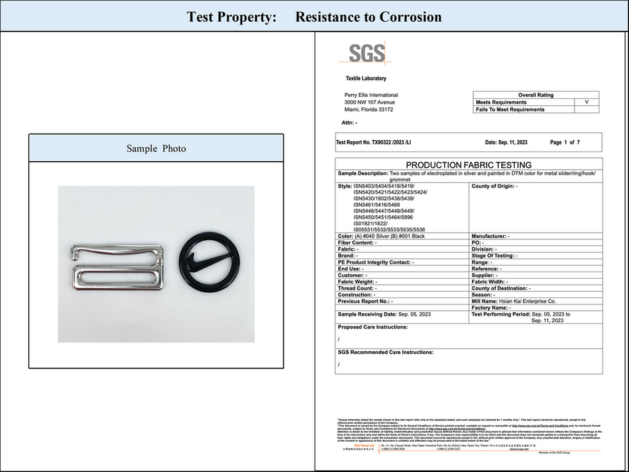Viewport: 629px width, 472px height.
Task: Toggle the Meets Requirements checkmark
Action: (587, 101)
